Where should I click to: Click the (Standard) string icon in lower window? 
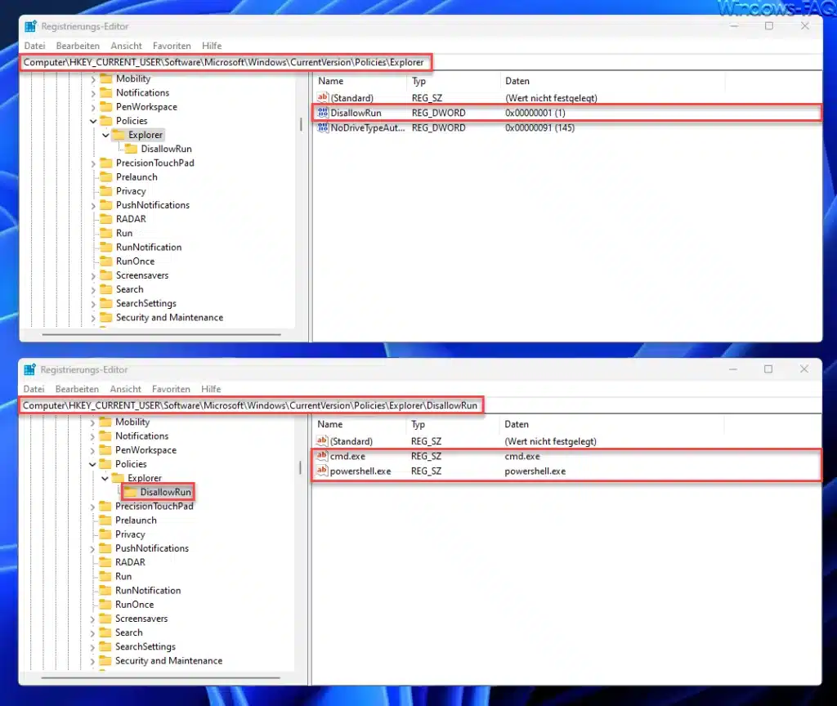pos(322,440)
